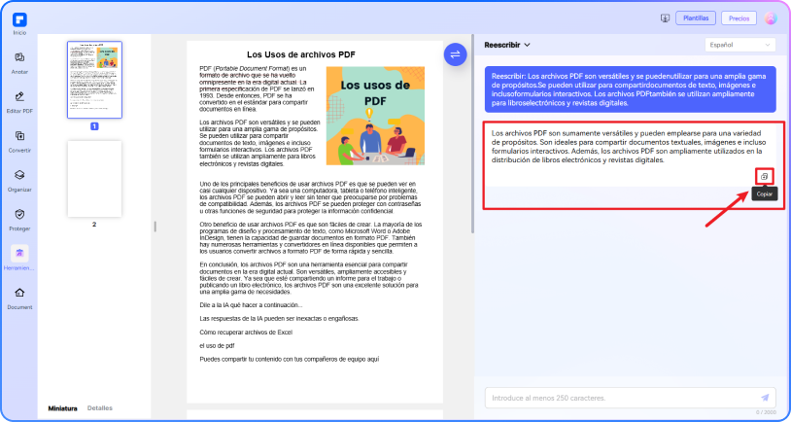Open the Document section icon
791x422 pixels.
[19, 293]
